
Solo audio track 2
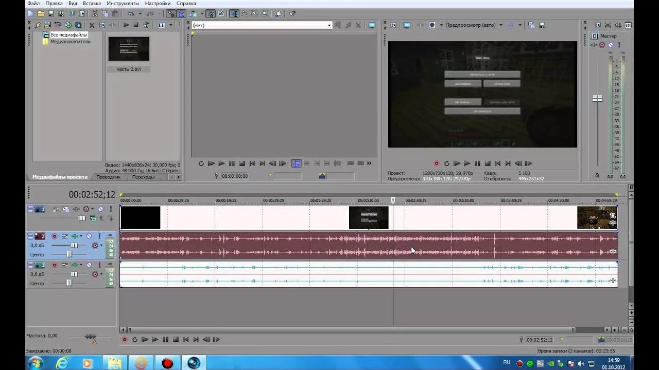click(x=99, y=236)
